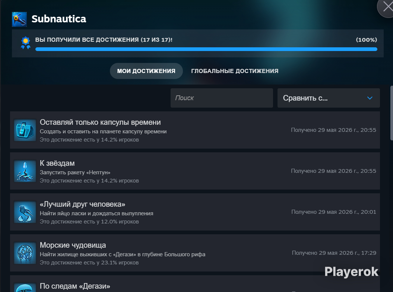The width and height of the screenshot is (393, 292).
Task: Select title «Лучший друг человека»
Action: (82, 204)
